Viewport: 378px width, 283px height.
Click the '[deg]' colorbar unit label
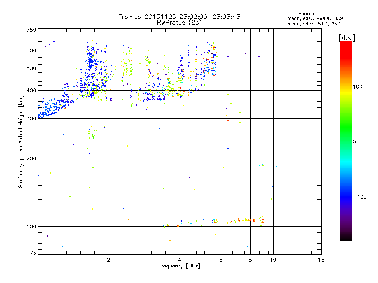click(x=347, y=38)
